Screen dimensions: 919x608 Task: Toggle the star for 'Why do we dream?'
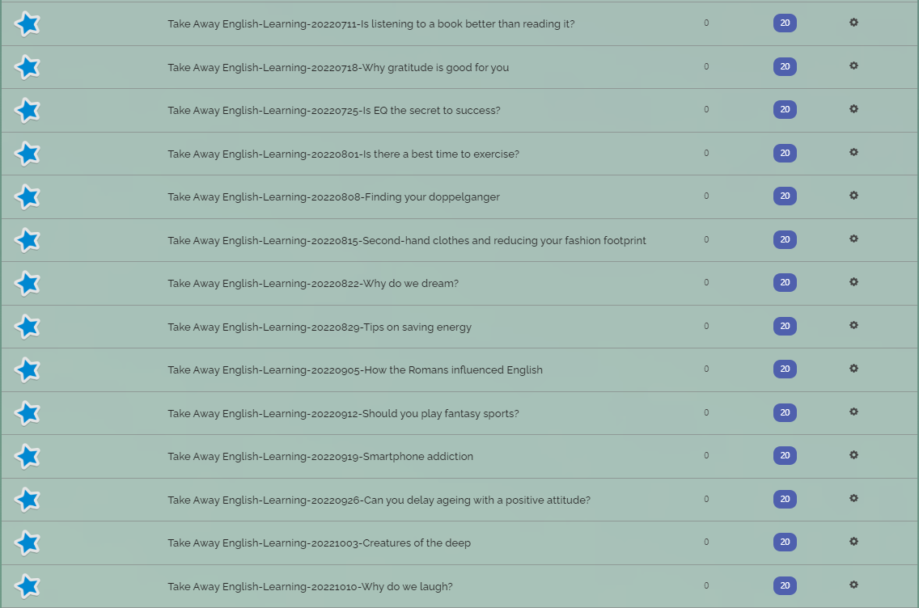(27, 284)
